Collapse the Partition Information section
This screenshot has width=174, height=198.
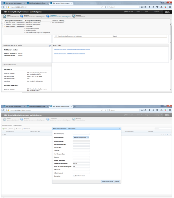(x=3, y=65)
